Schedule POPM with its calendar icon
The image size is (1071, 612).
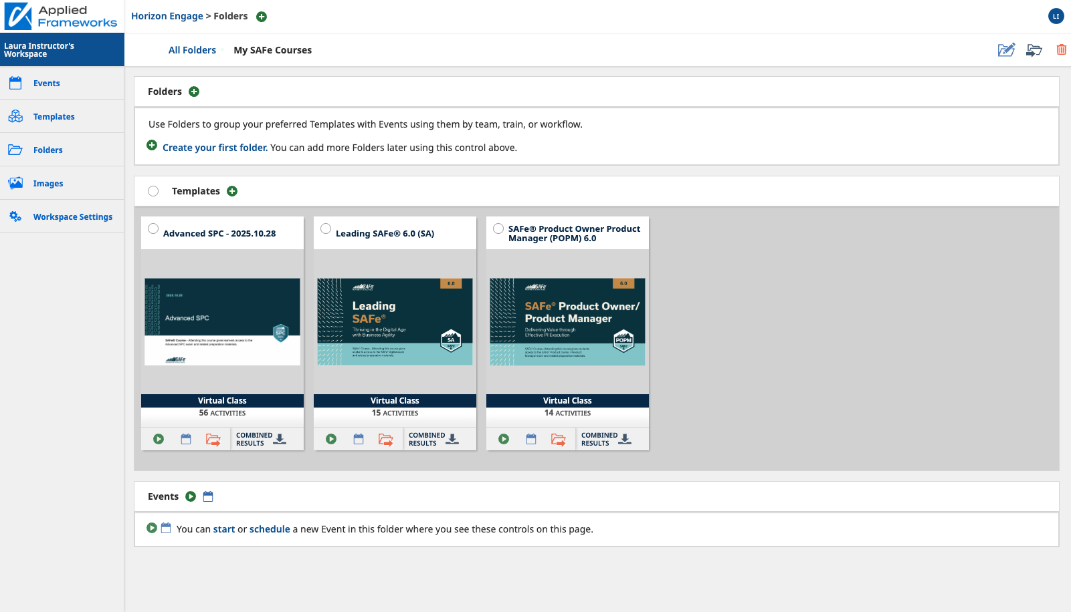click(531, 439)
